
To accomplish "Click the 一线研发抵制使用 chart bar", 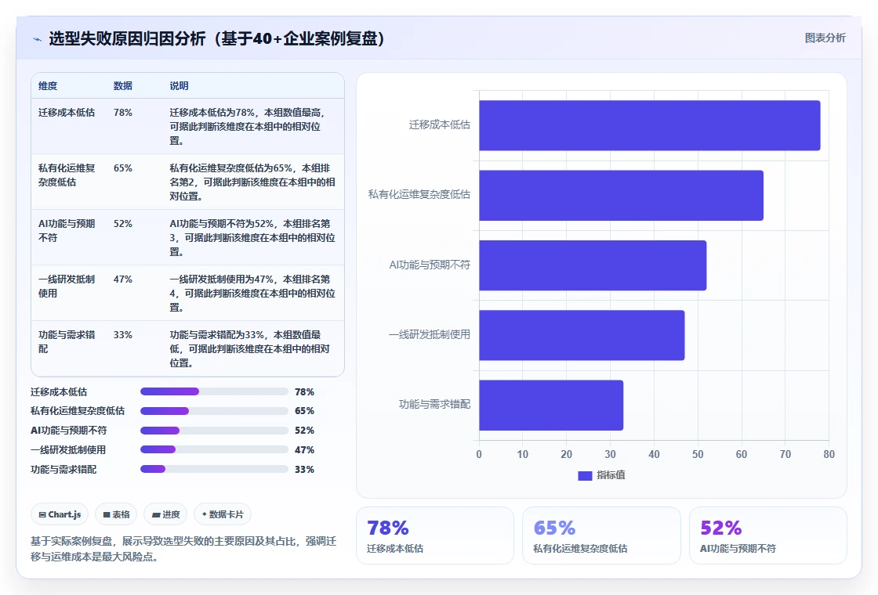I will [x=582, y=335].
